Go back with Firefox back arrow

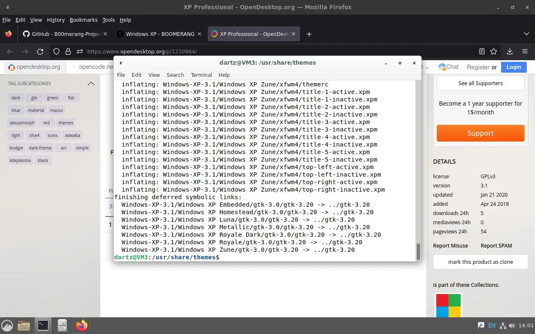pos(10,51)
